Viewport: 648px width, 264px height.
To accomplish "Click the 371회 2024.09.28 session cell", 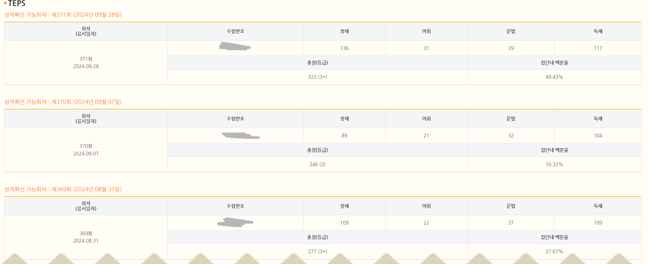I will (x=86, y=63).
